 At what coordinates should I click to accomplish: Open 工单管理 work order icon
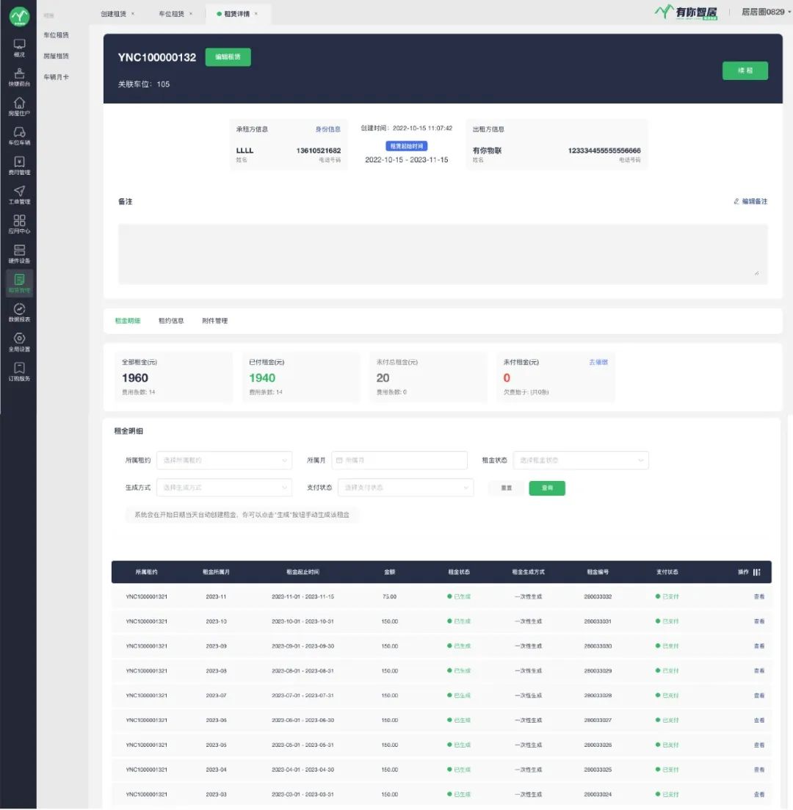(19, 195)
